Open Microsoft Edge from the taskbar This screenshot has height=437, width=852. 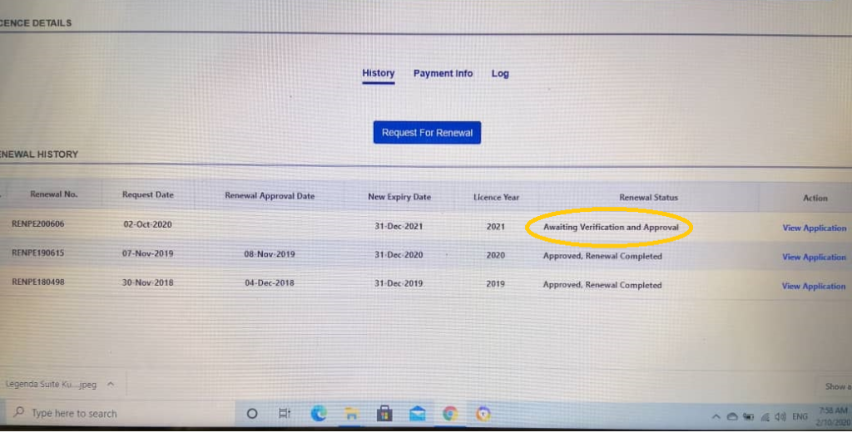[x=319, y=414]
